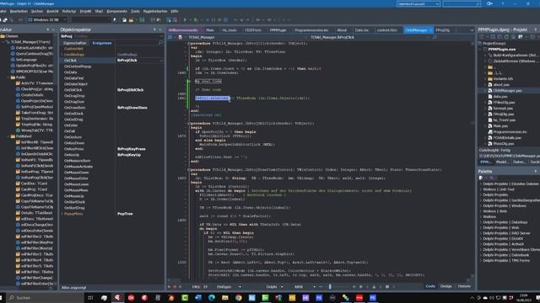Switch to Code view tab
540x303 pixels.
coord(430,286)
